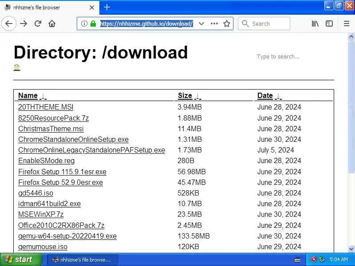This screenshot has width=355, height=266.
Task: Open the URL bar history dropdown
Action: click(201, 23)
